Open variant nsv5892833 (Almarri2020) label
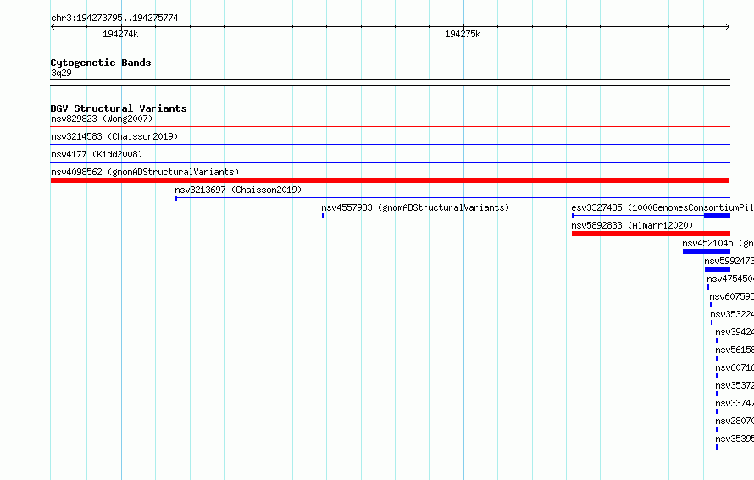The width and height of the screenshot is (754, 480). pos(632,225)
